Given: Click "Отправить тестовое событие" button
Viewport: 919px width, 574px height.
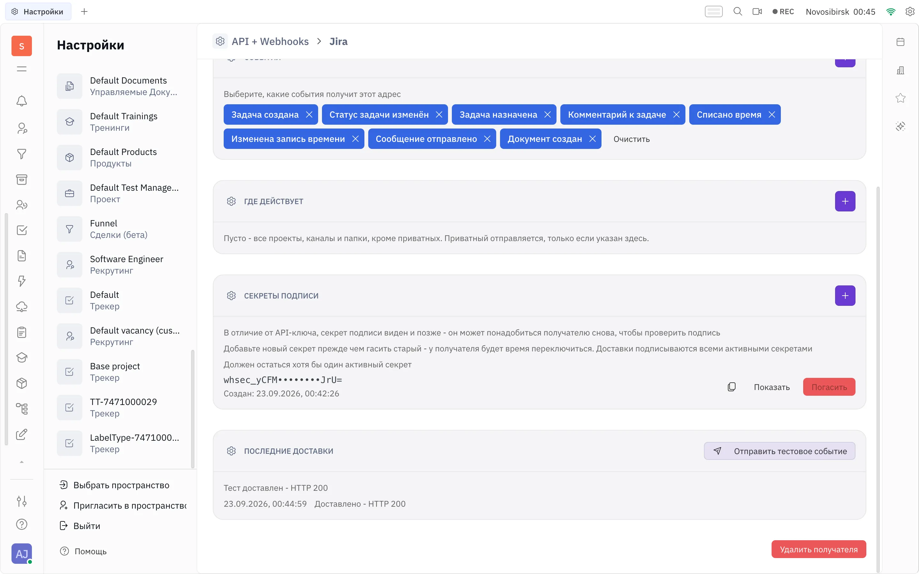Looking at the screenshot, I should (779, 451).
